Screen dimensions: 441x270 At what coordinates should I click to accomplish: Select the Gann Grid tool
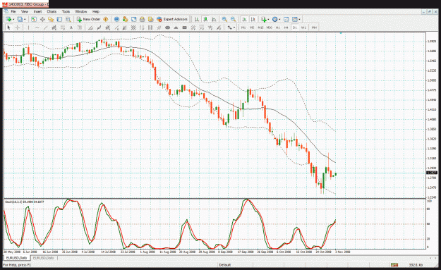tap(133, 27)
